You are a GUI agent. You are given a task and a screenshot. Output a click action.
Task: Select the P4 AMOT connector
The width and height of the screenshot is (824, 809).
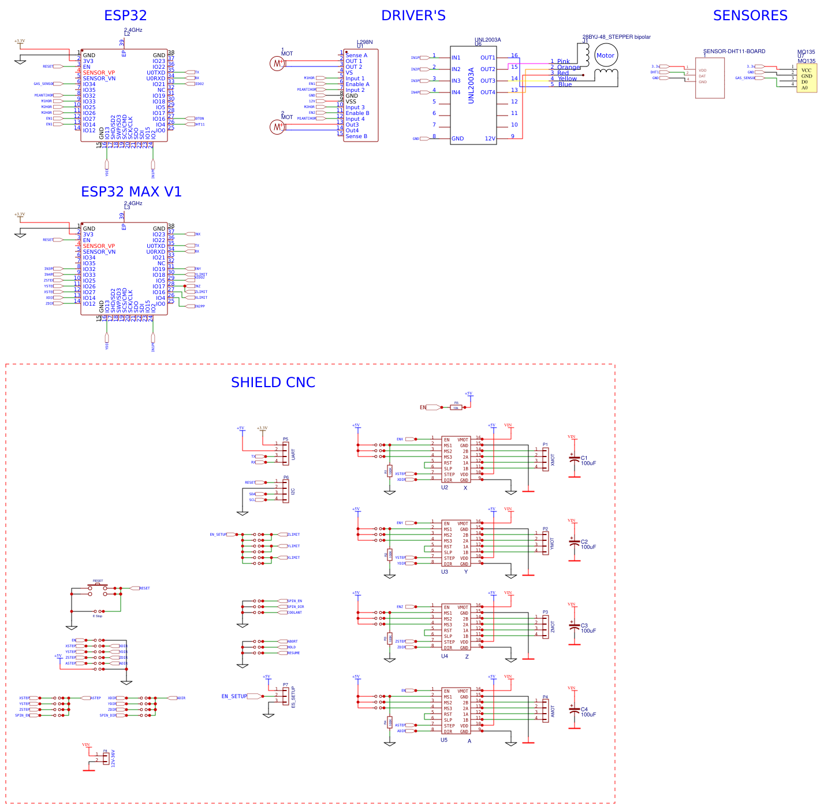pos(546,710)
